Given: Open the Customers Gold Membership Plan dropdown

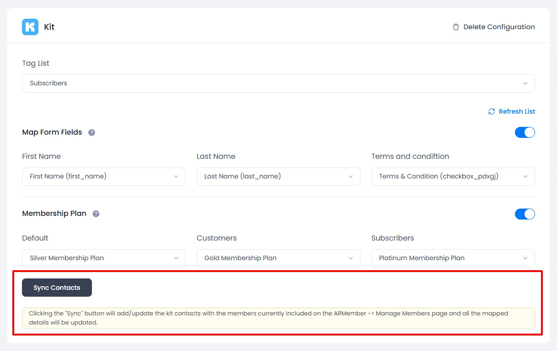Looking at the screenshot, I should pos(278,258).
